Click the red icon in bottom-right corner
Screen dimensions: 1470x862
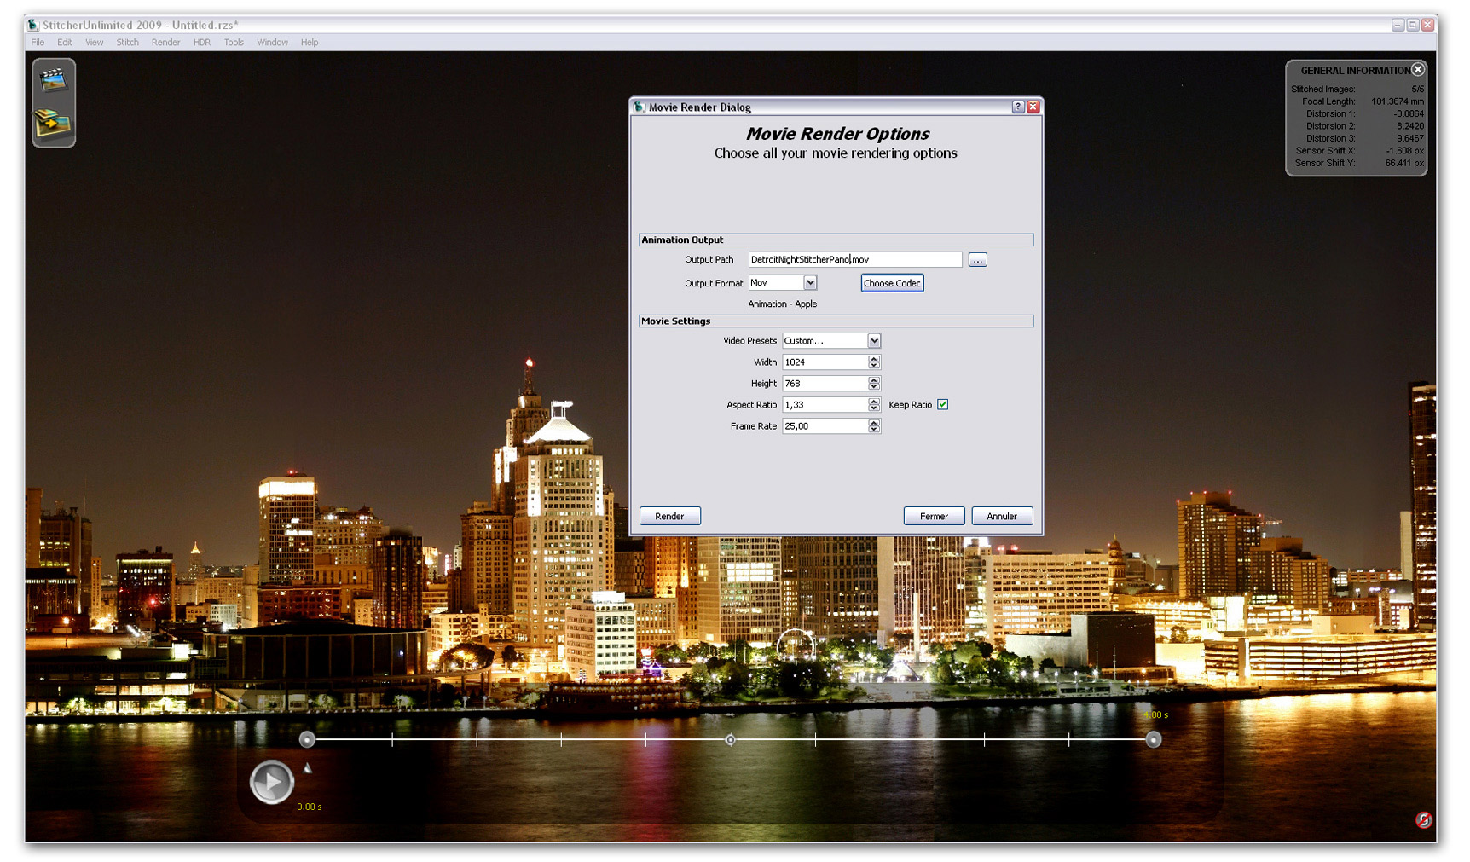pos(1423,819)
